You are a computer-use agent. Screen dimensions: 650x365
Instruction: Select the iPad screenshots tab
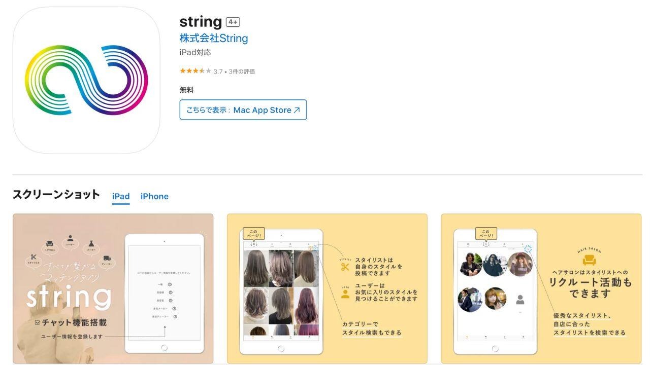coord(121,196)
